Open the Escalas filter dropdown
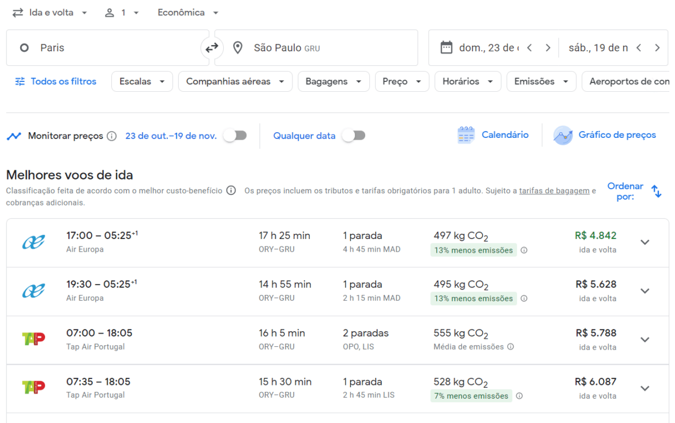This screenshot has height=423, width=675. coord(142,81)
